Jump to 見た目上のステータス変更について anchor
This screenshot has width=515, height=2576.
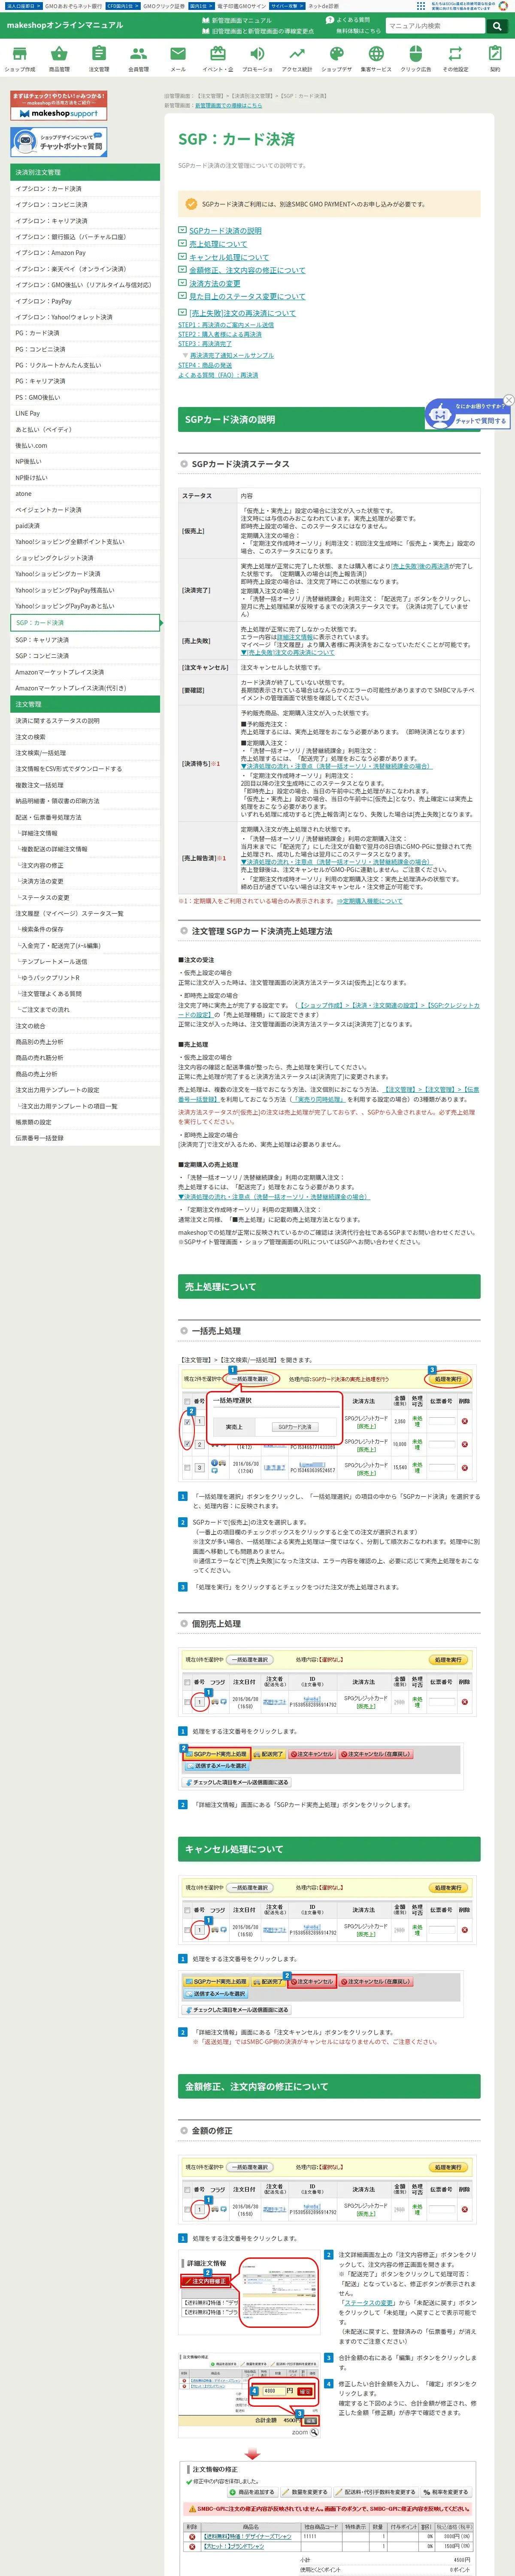[247, 296]
